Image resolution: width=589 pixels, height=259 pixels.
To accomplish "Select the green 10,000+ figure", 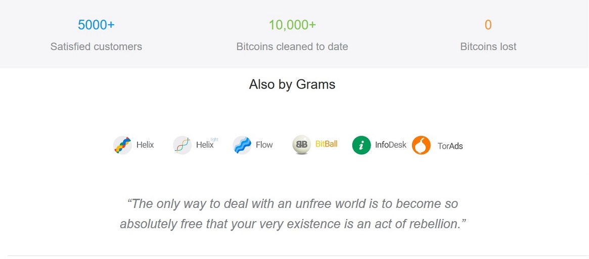I will 292,25.
